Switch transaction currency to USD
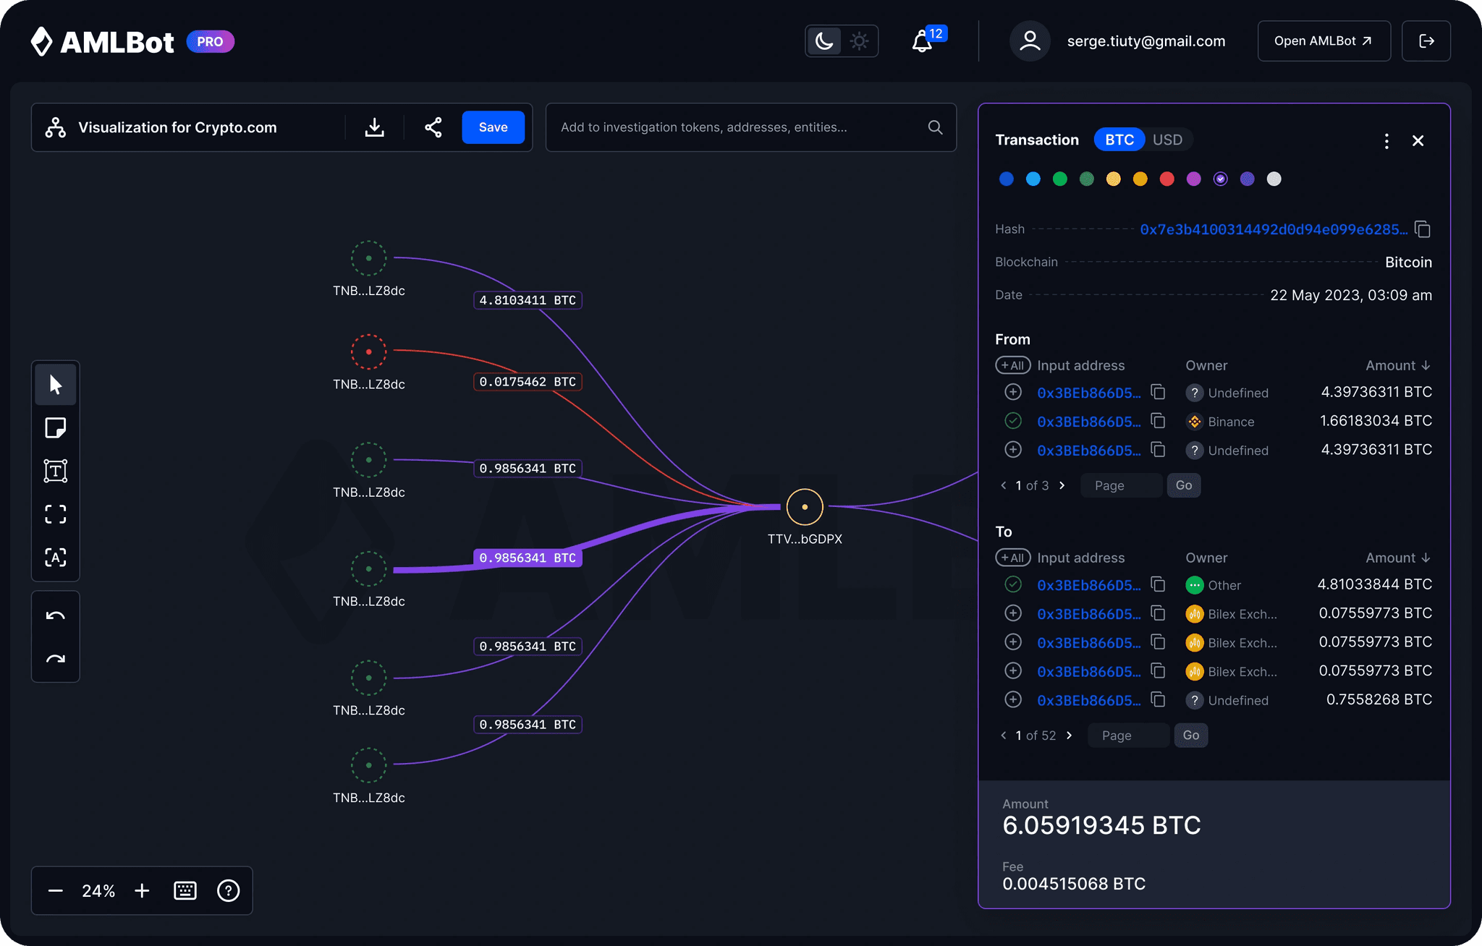 (1167, 140)
